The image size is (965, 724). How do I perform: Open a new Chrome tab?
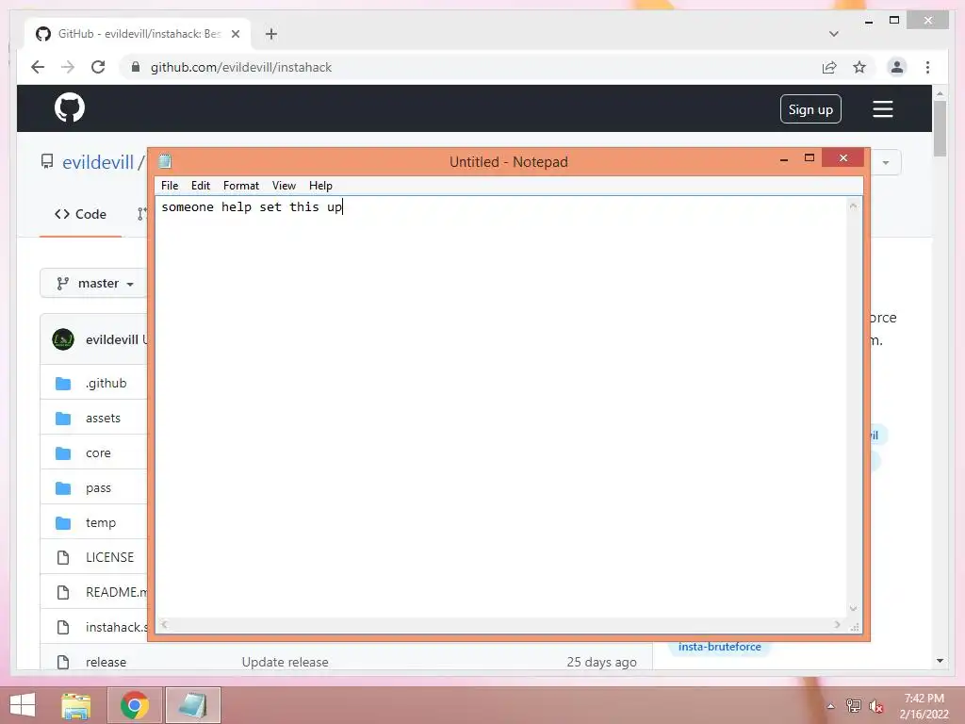[270, 34]
